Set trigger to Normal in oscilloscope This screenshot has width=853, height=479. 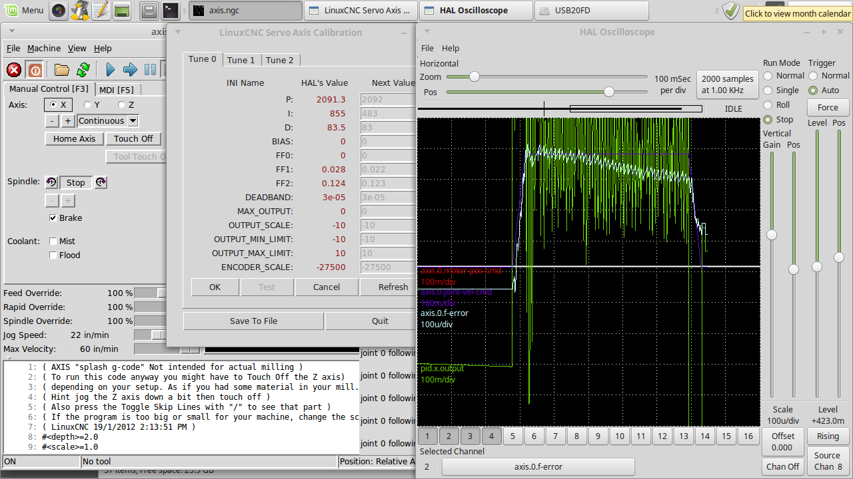(x=814, y=76)
